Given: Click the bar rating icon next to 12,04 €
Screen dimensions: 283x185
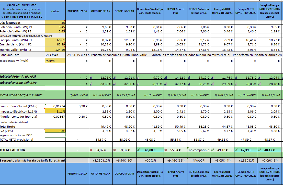Looking at the screenshot, I should point(259,78).
